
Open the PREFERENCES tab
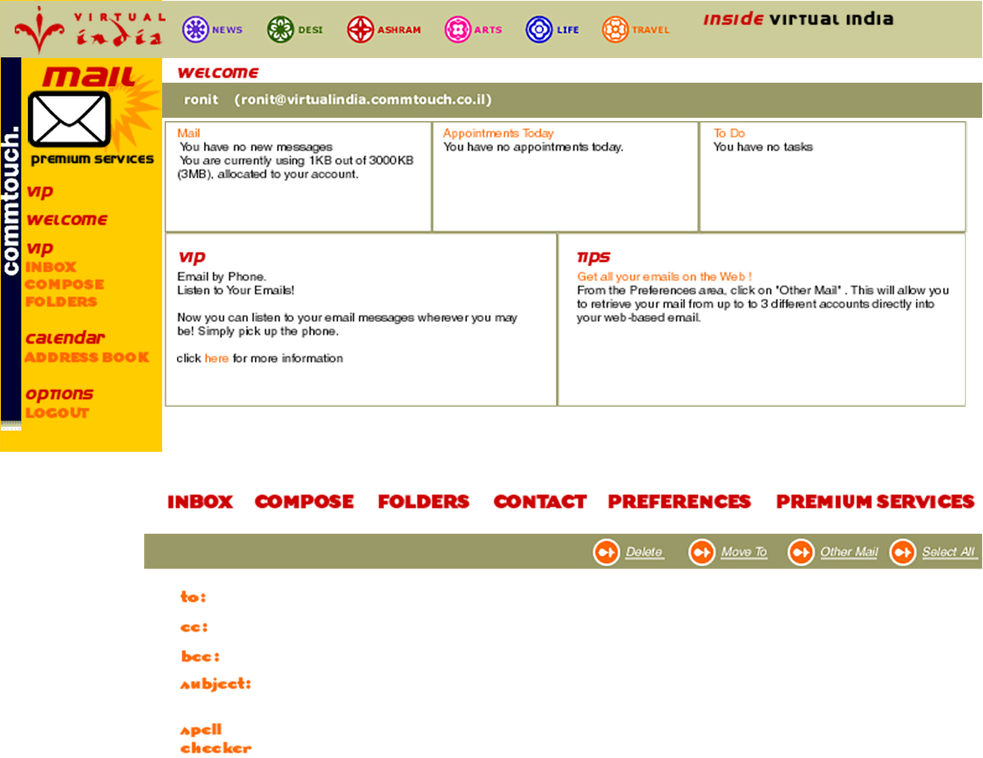click(679, 502)
